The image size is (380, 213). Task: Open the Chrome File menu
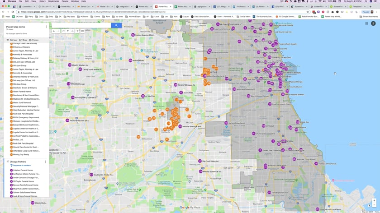click(20, 1)
